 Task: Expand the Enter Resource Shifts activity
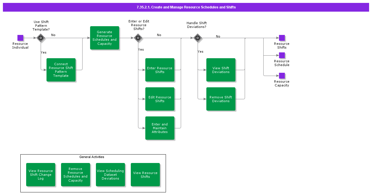click(x=160, y=70)
